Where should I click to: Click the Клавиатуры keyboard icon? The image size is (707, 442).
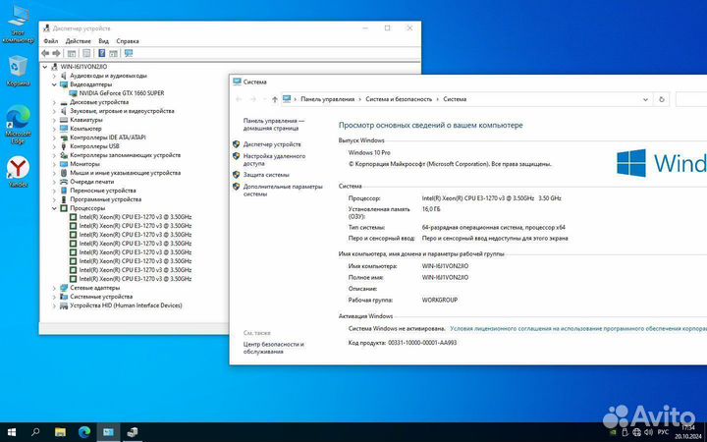click(64, 120)
